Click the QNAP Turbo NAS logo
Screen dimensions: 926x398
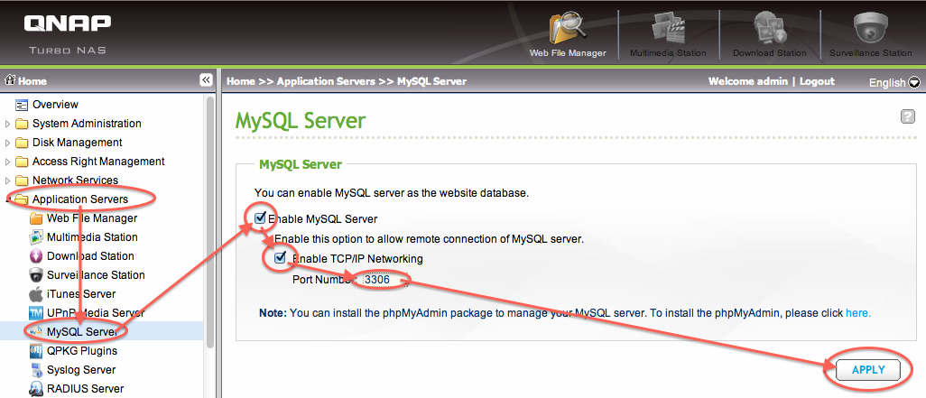[68, 33]
